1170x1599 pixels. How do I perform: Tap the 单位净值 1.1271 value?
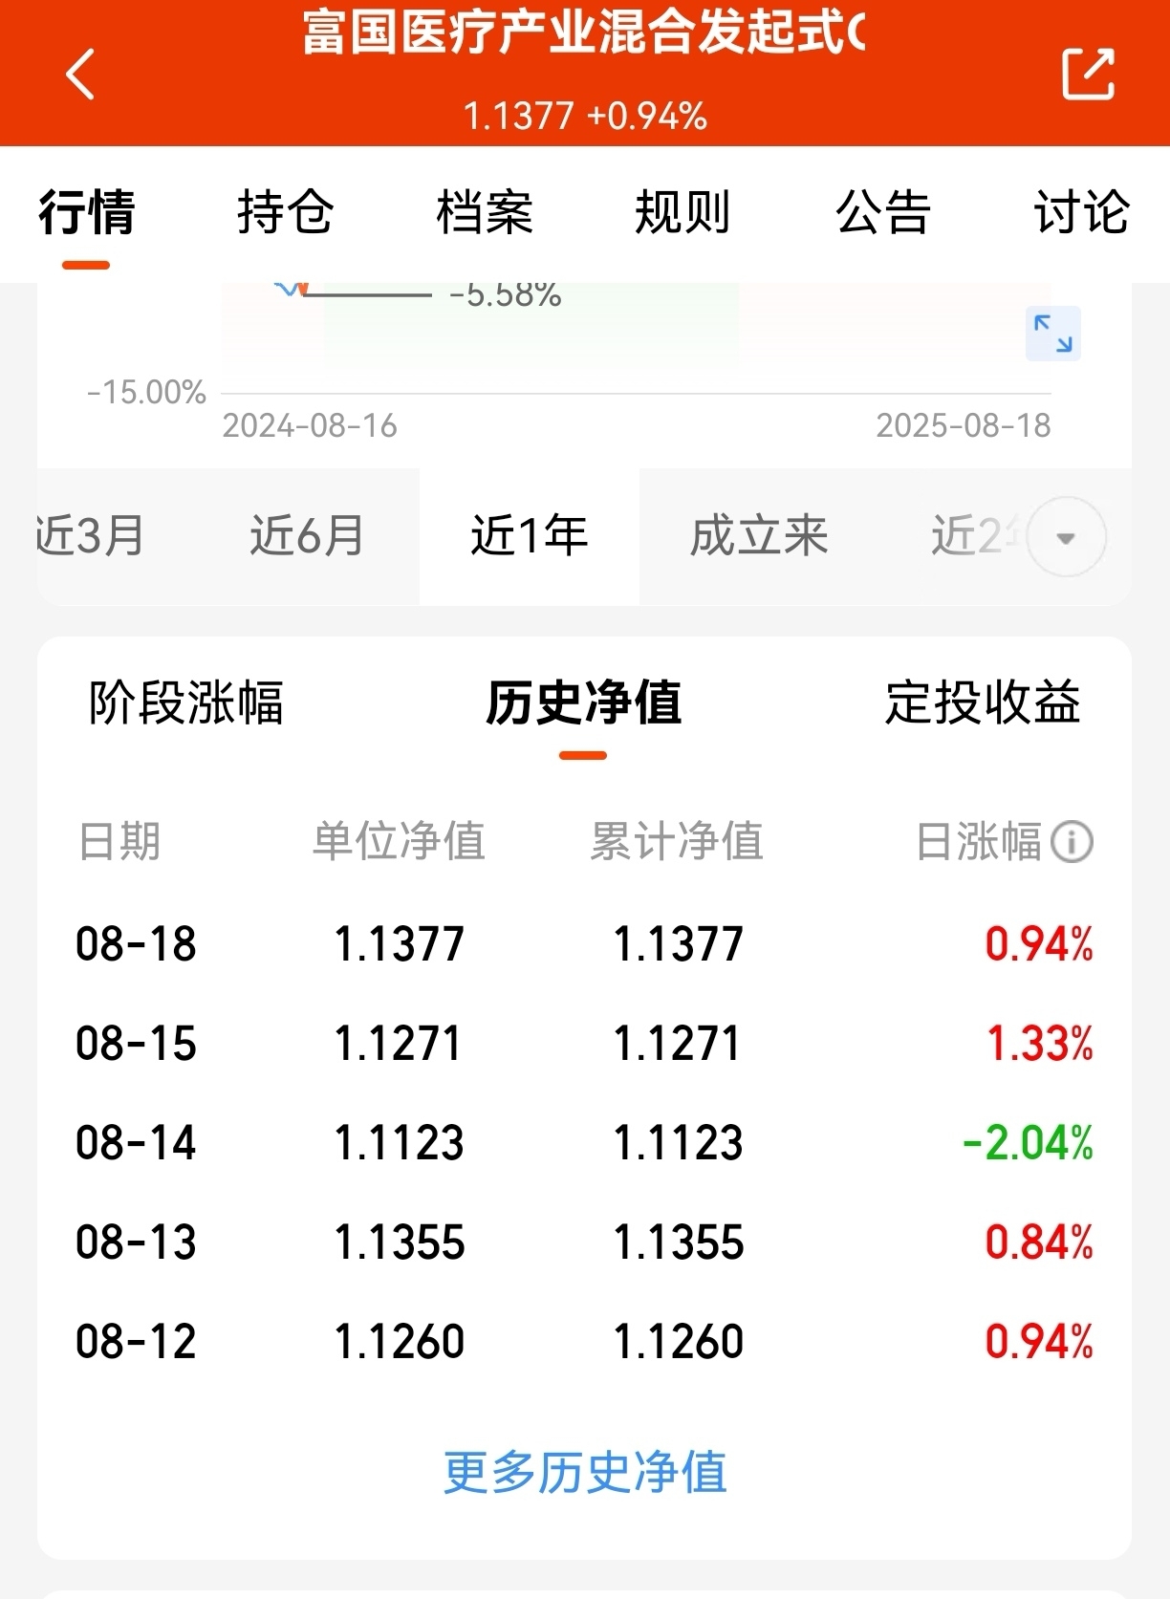pos(399,1044)
